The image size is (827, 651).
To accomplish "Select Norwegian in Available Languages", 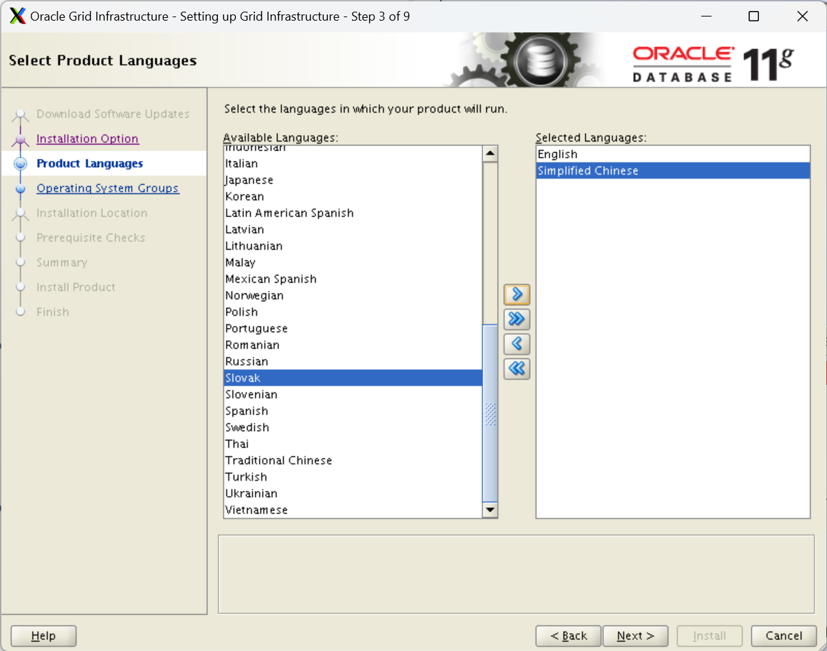I will click(x=353, y=296).
